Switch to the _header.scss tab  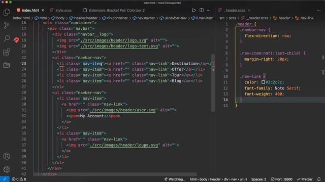[234, 10]
